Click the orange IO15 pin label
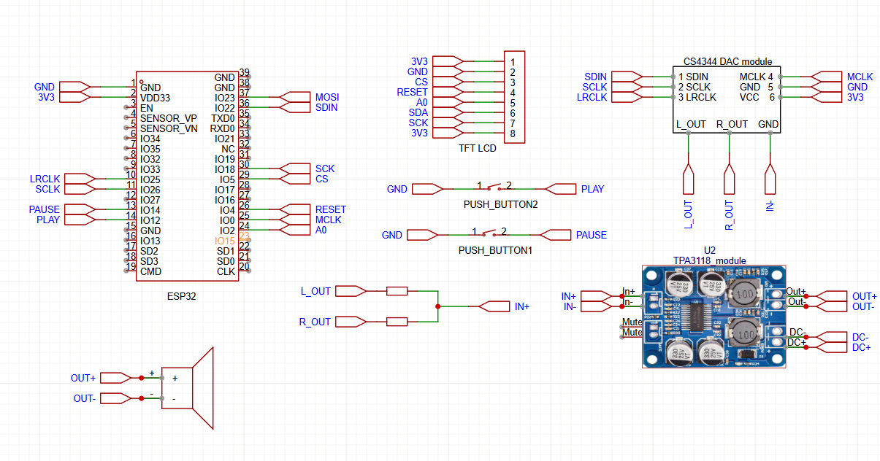 224,241
